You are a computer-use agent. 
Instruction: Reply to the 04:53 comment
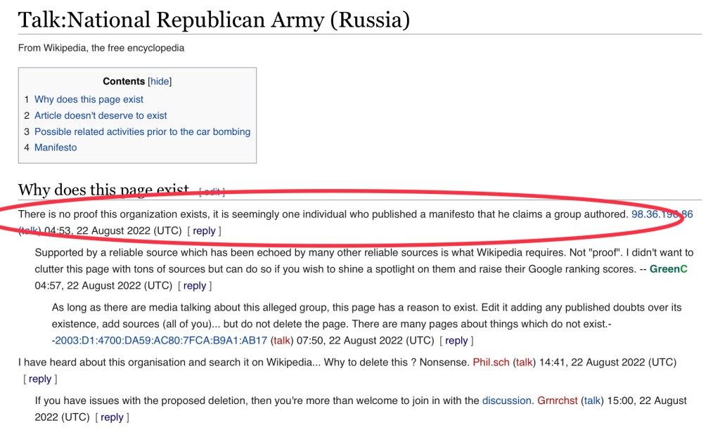tap(204, 230)
